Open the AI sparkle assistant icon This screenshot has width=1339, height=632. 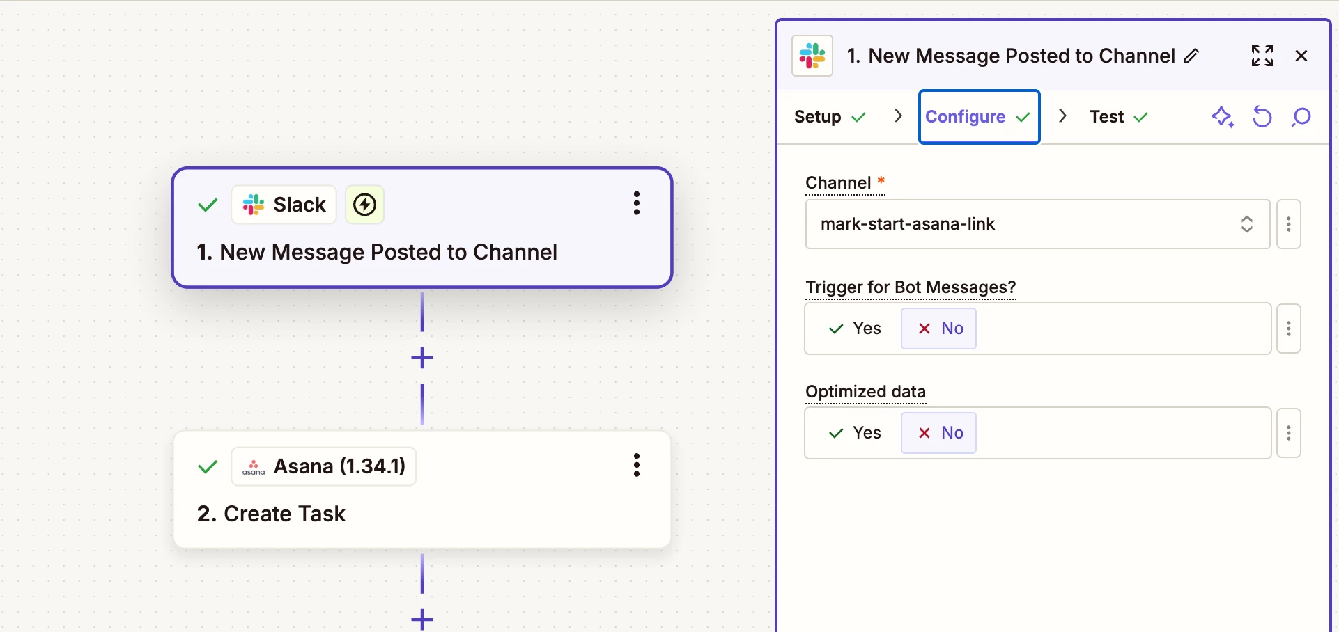(x=1223, y=117)
